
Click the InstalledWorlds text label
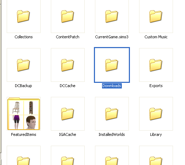pos(112,134)
